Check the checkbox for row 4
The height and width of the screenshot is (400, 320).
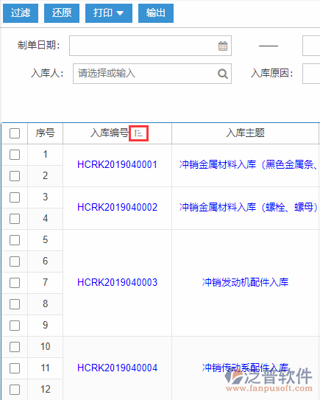point(15,219)
